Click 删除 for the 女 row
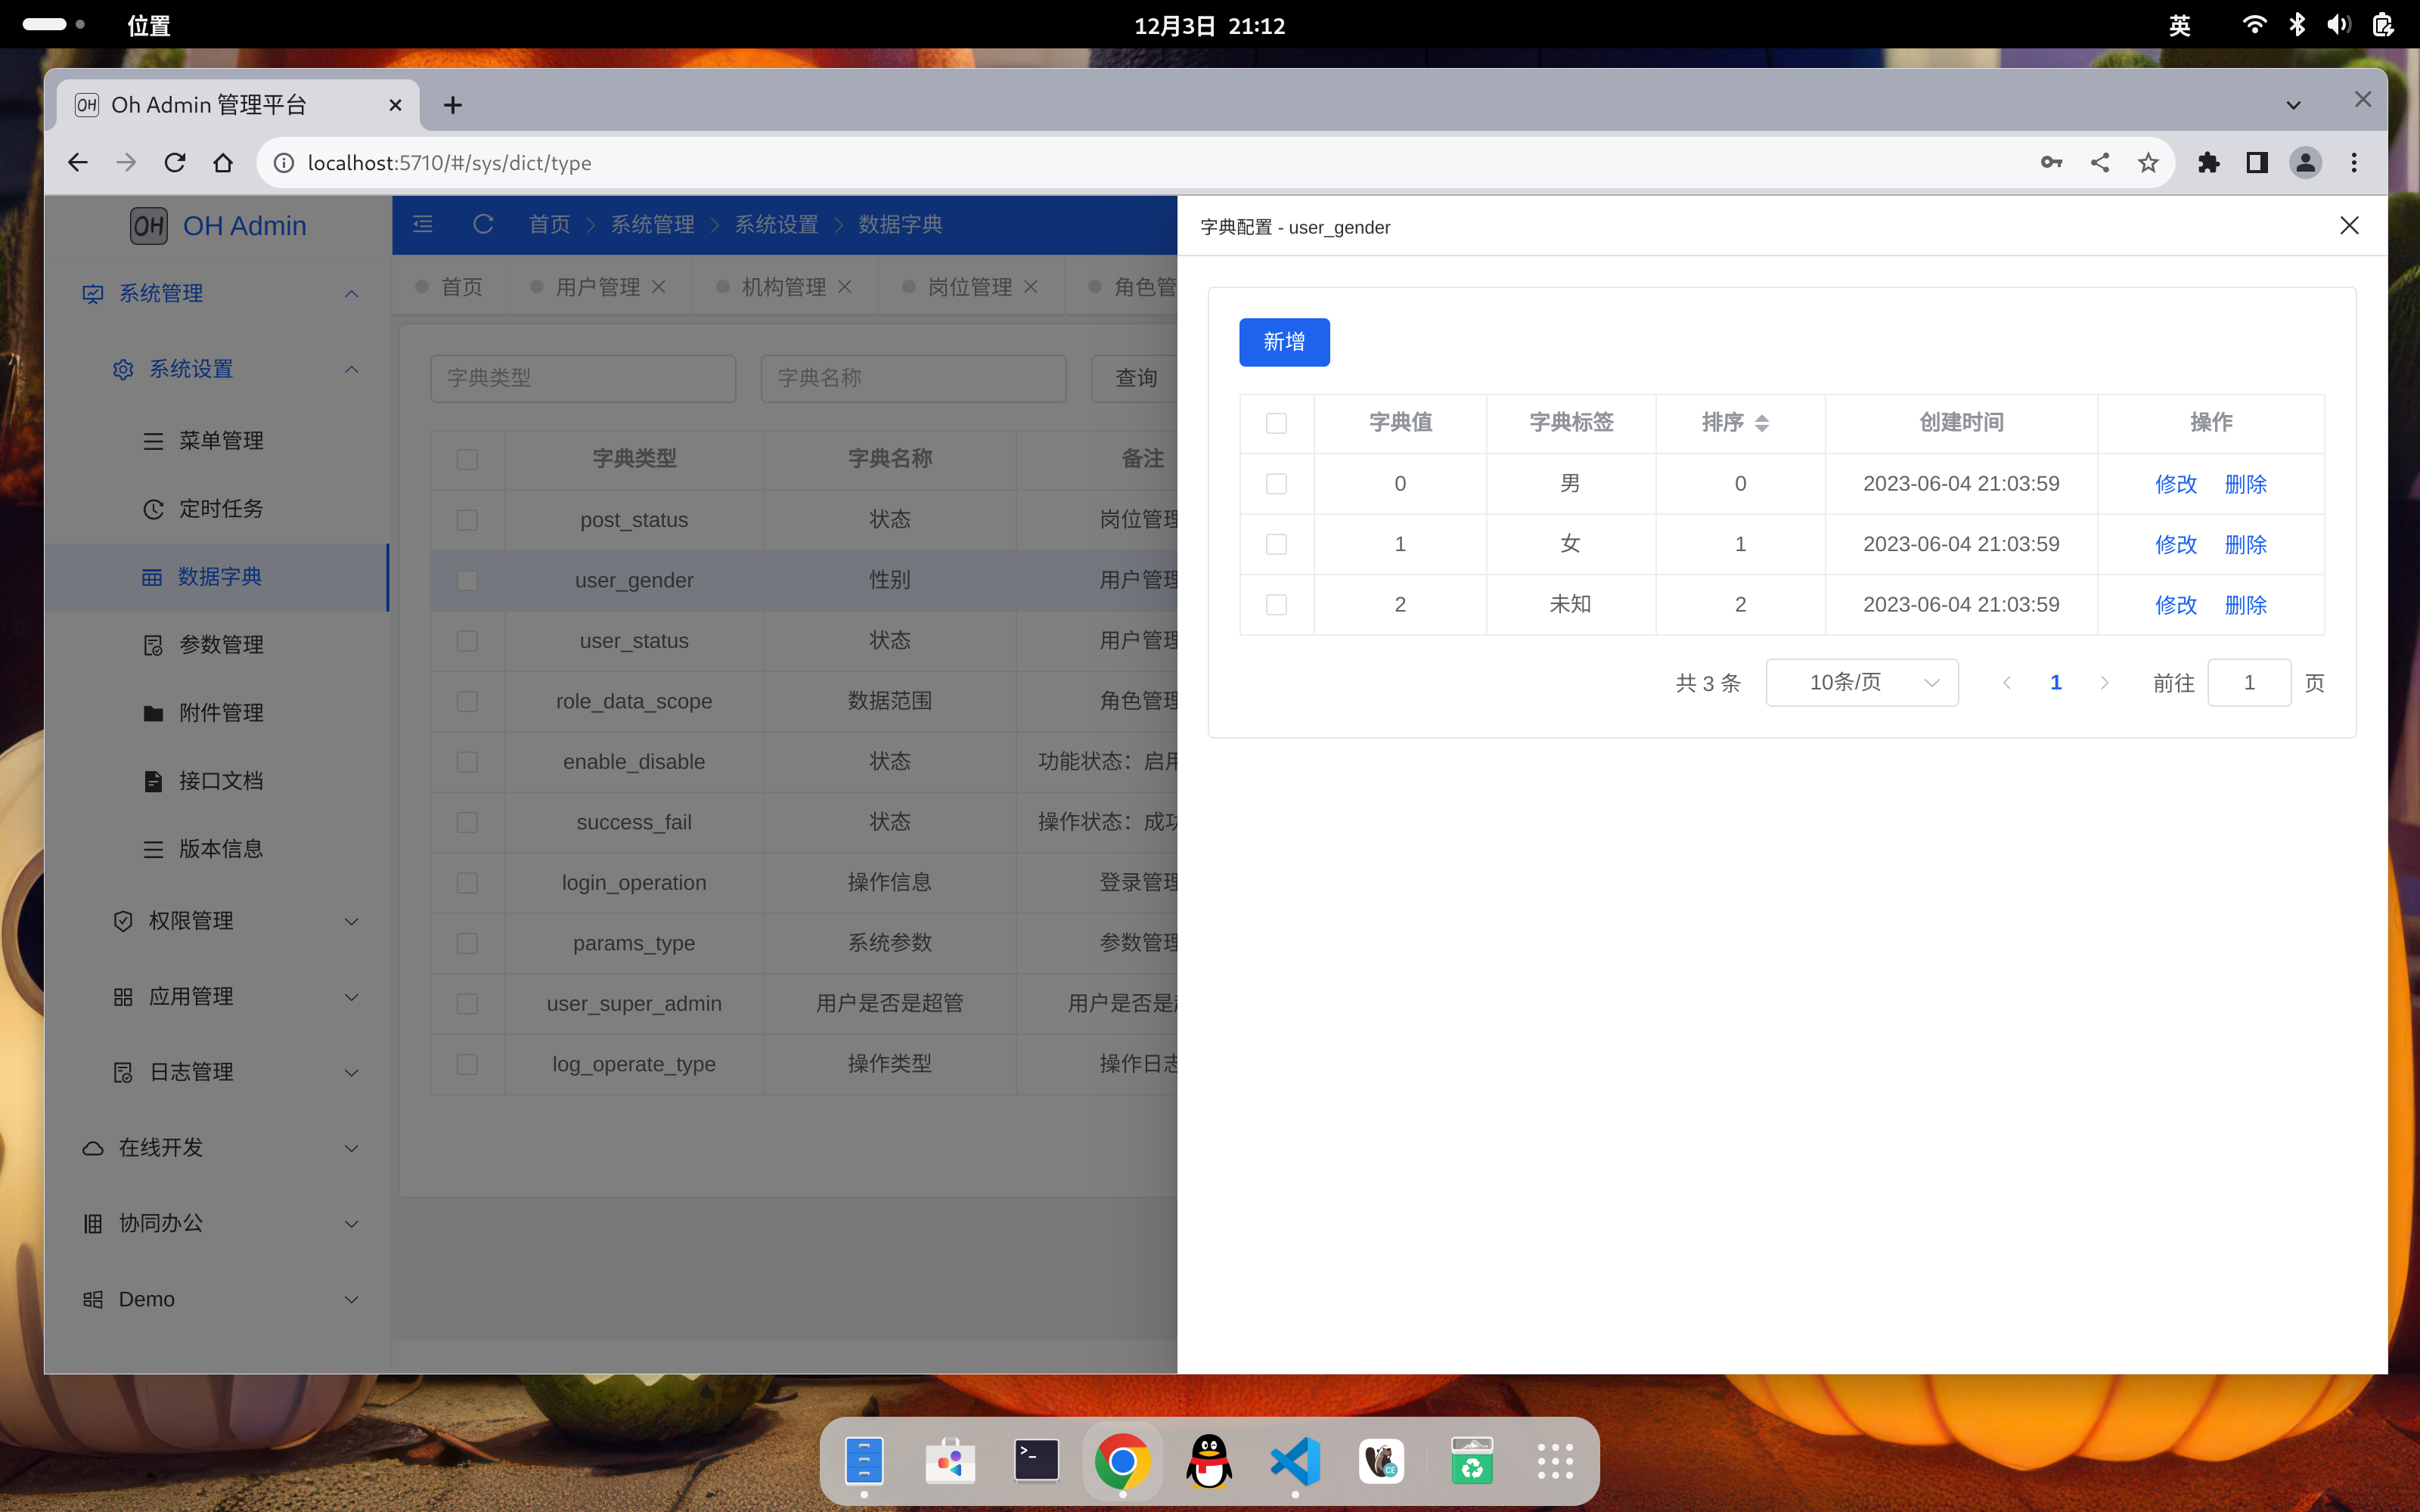Screen dimensions: 2420x1512 (x=2245, y=544)
